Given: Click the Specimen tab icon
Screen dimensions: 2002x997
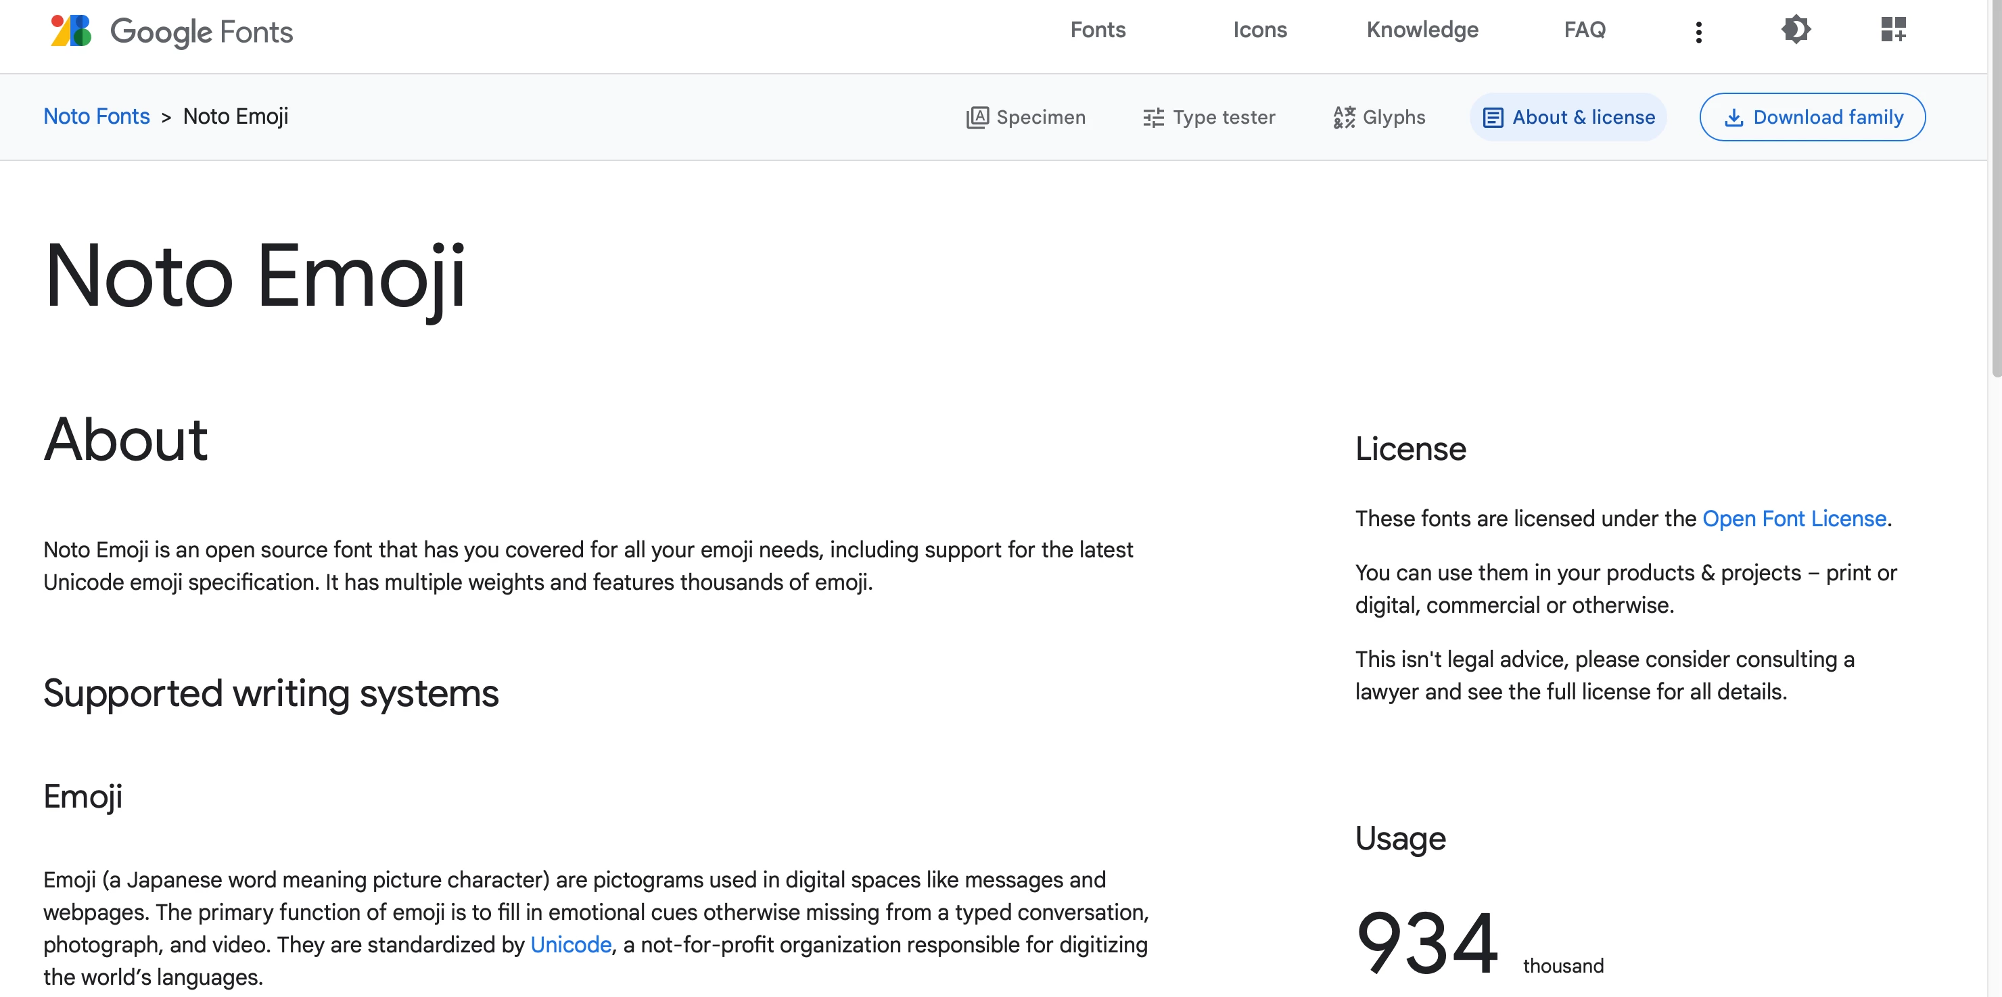Looking at the screenshot, I should (977, 117).
